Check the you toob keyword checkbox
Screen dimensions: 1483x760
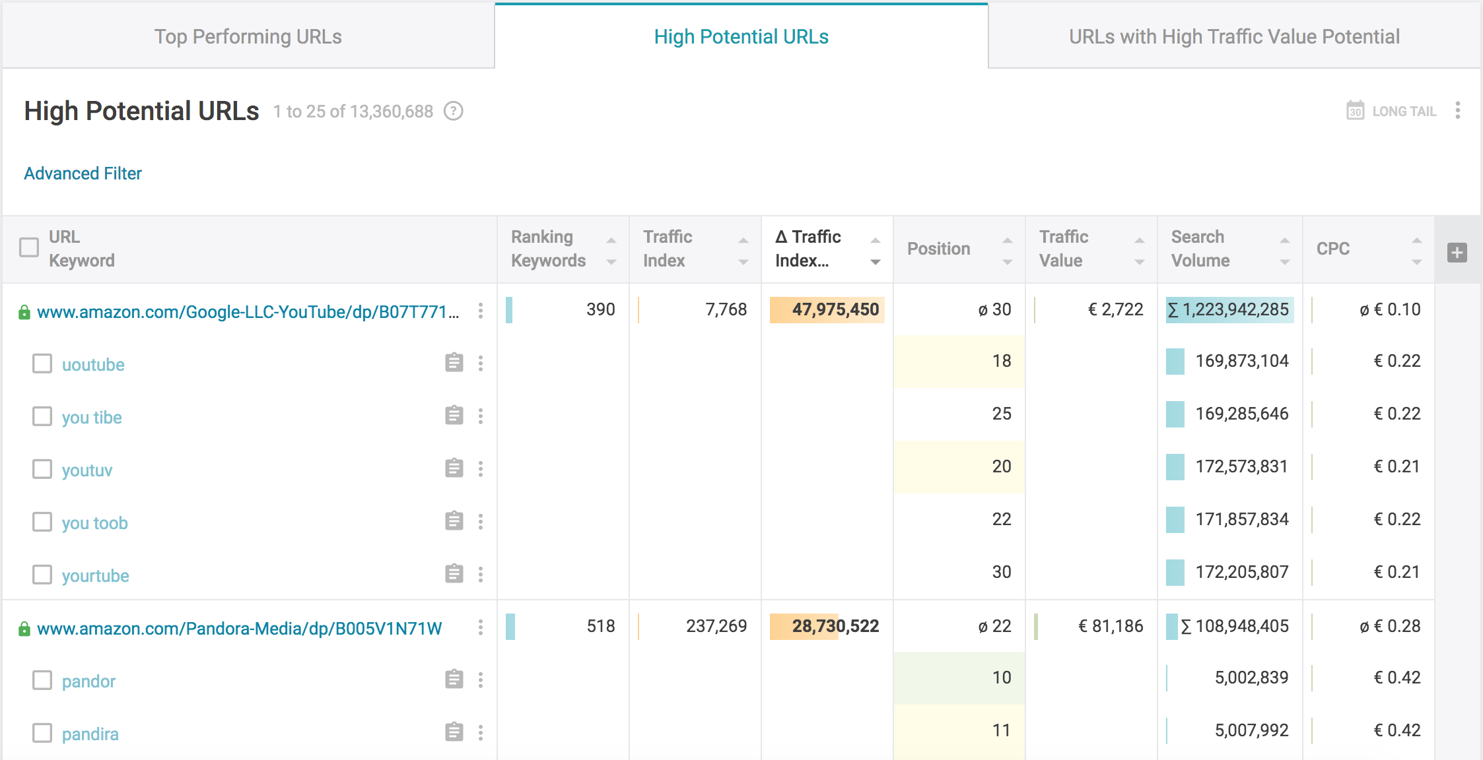click(42, 522)
